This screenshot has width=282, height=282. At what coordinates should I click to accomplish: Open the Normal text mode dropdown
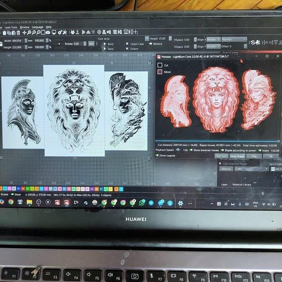(x=234, y=39)
